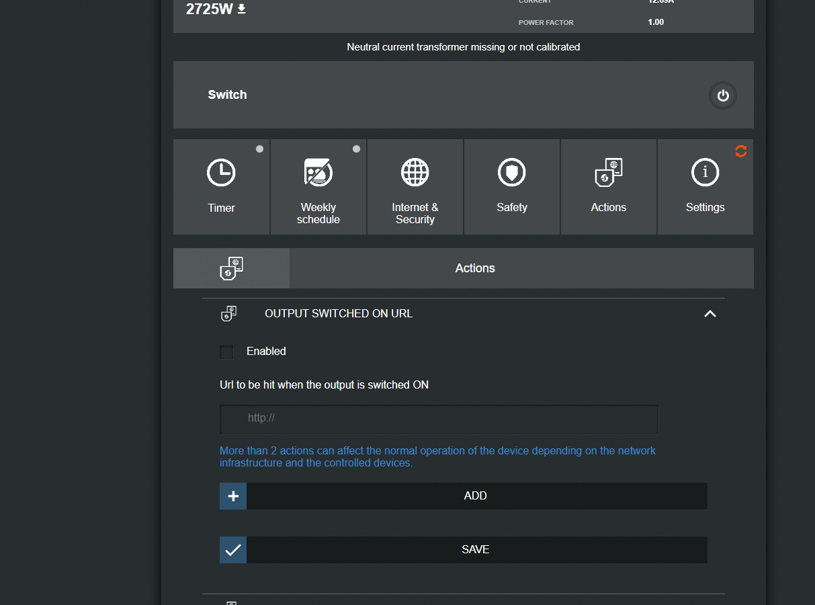Click the Output Switched On URL section icon

(228, 314)
